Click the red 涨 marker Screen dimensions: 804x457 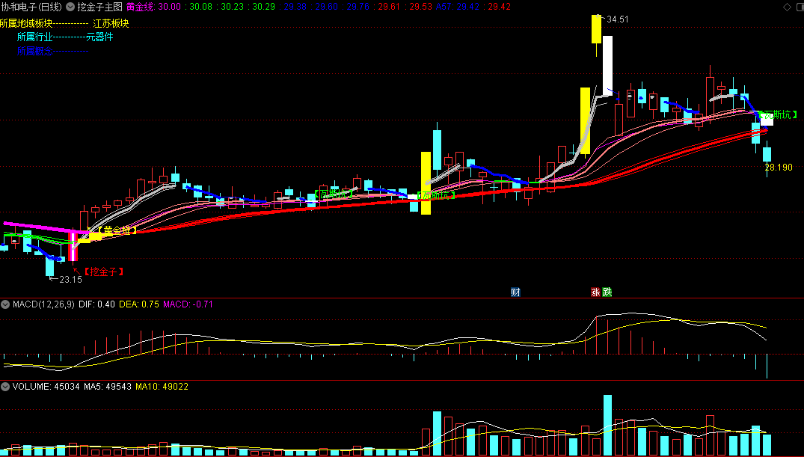tap(595, 292)
